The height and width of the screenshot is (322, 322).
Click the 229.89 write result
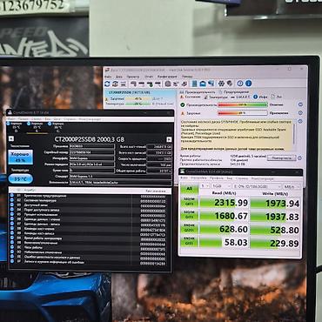pyautogui.click(x=285, y=244)
